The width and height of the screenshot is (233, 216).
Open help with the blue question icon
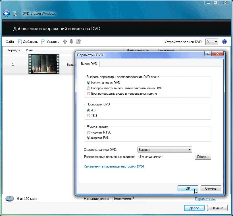click(224, 42)
